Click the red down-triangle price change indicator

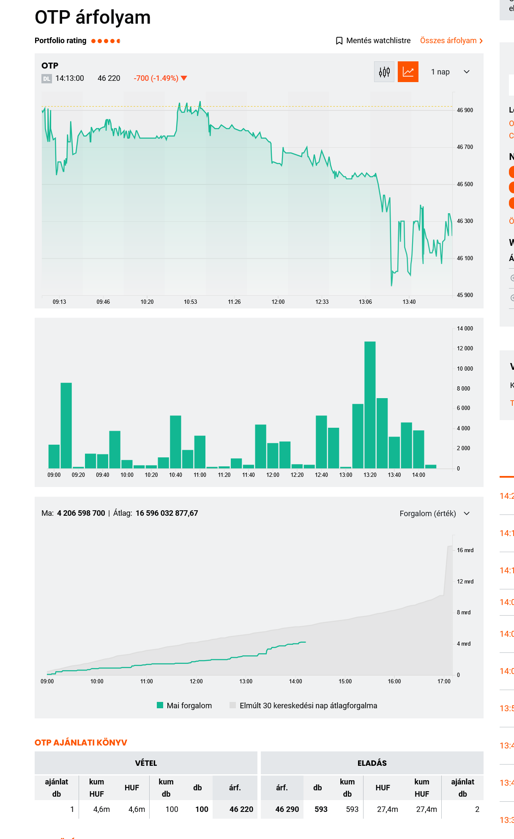point(184,78)
